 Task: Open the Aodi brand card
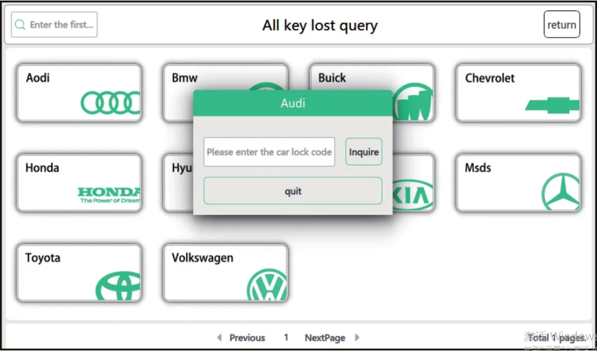[x=79, y=93]
